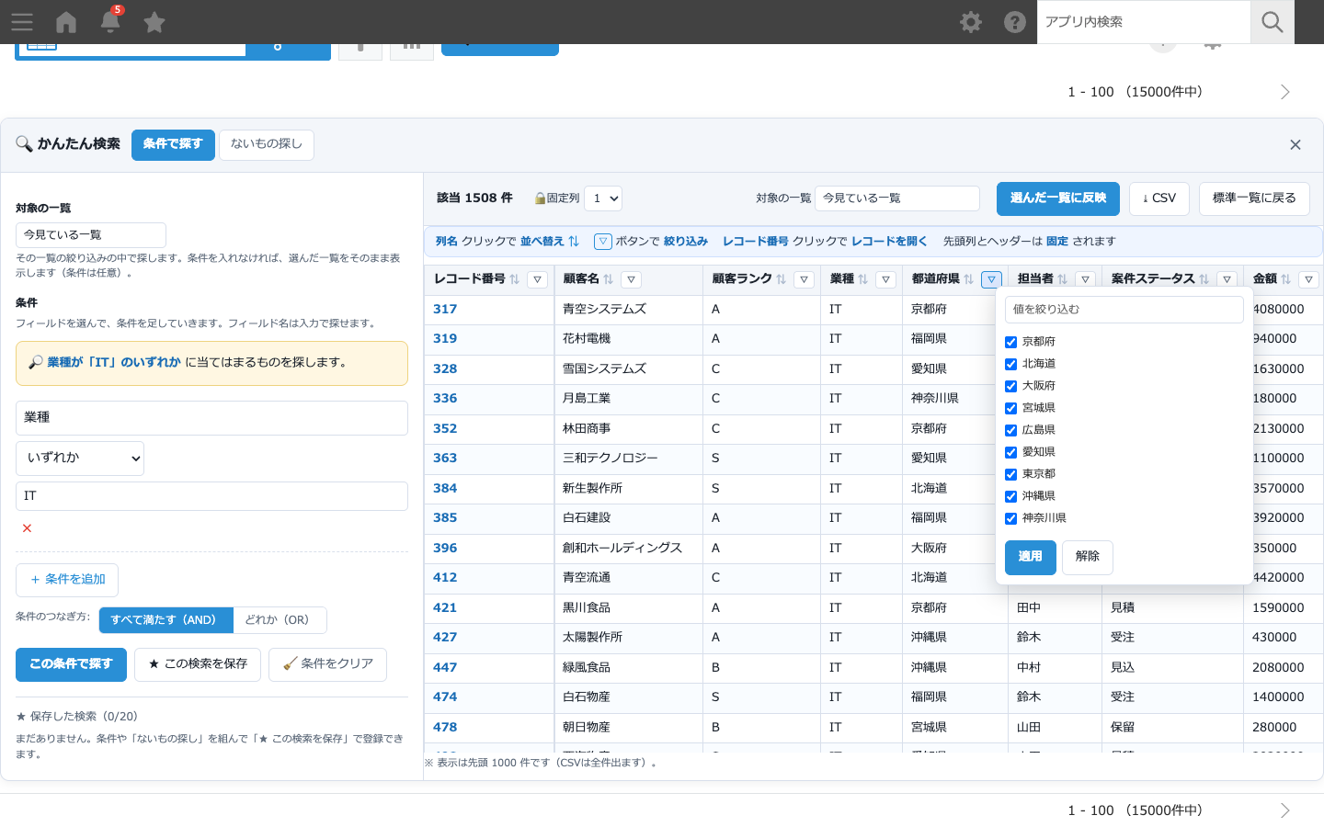
Task: Open filter for 顧客名 column
Action: click(631, 279)
